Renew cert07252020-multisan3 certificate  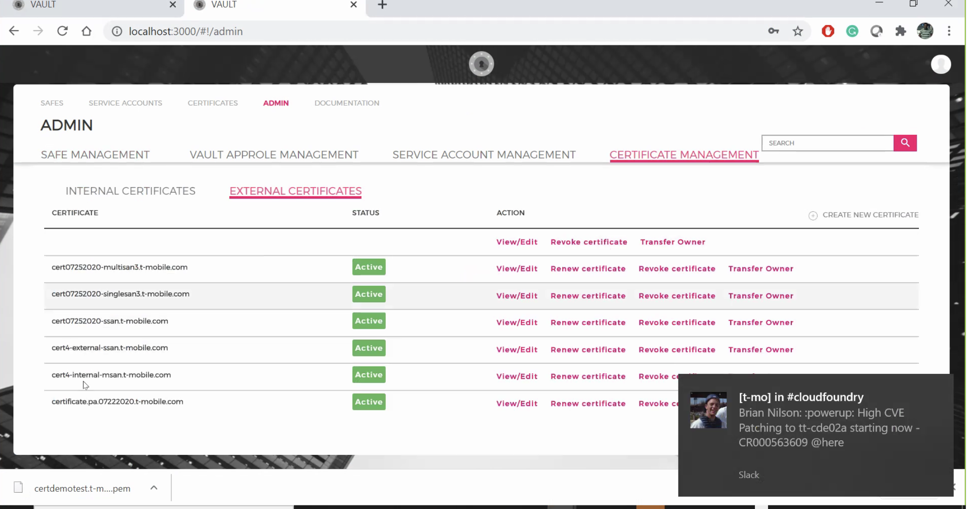[x=588, y=269]
